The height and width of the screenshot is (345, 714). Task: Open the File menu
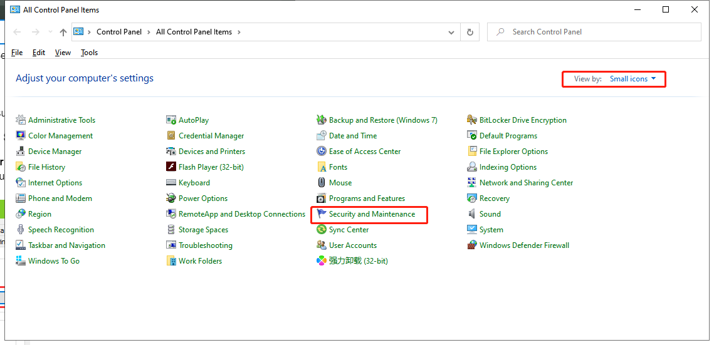point(17,52)
